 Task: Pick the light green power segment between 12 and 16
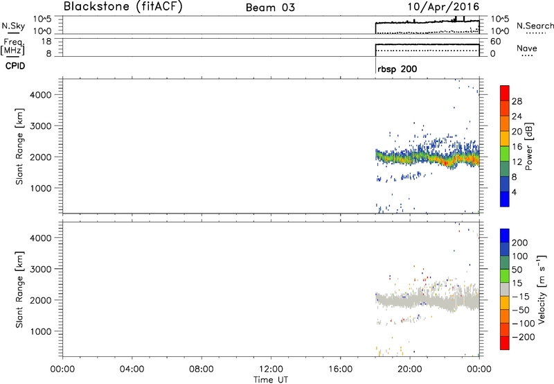tap(505, 154)
